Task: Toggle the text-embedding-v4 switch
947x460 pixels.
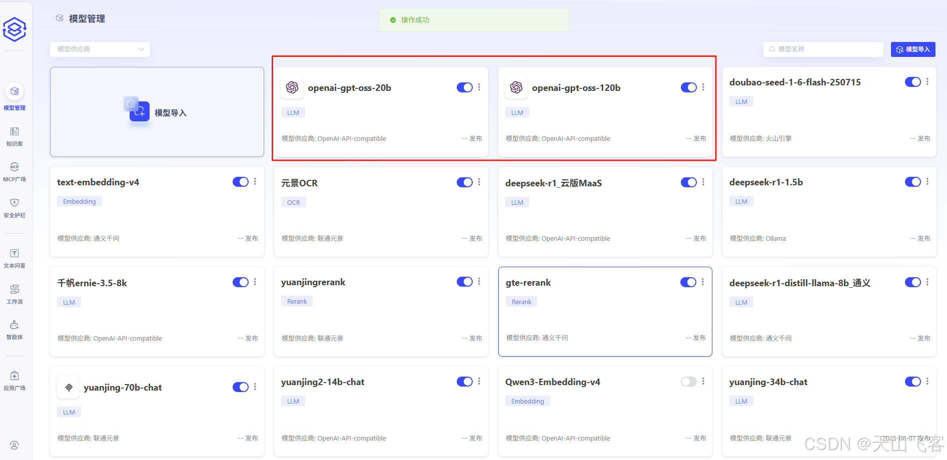Action: [241, 182]
